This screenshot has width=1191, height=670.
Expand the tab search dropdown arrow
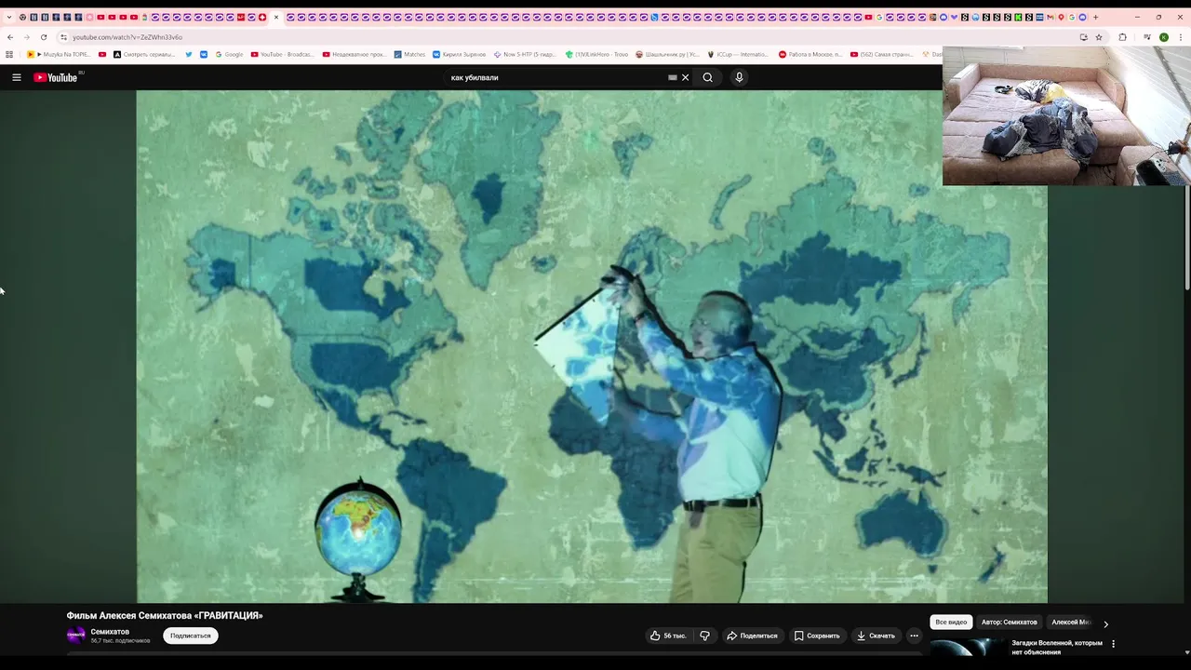(9, 17)
